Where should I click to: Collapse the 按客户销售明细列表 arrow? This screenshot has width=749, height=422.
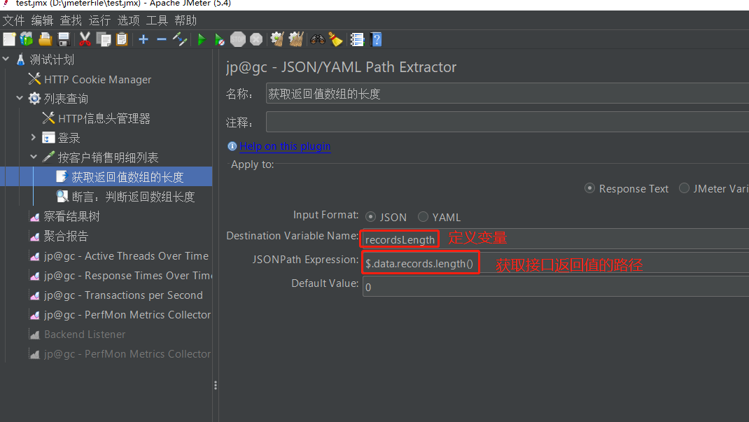click(34, 157)
